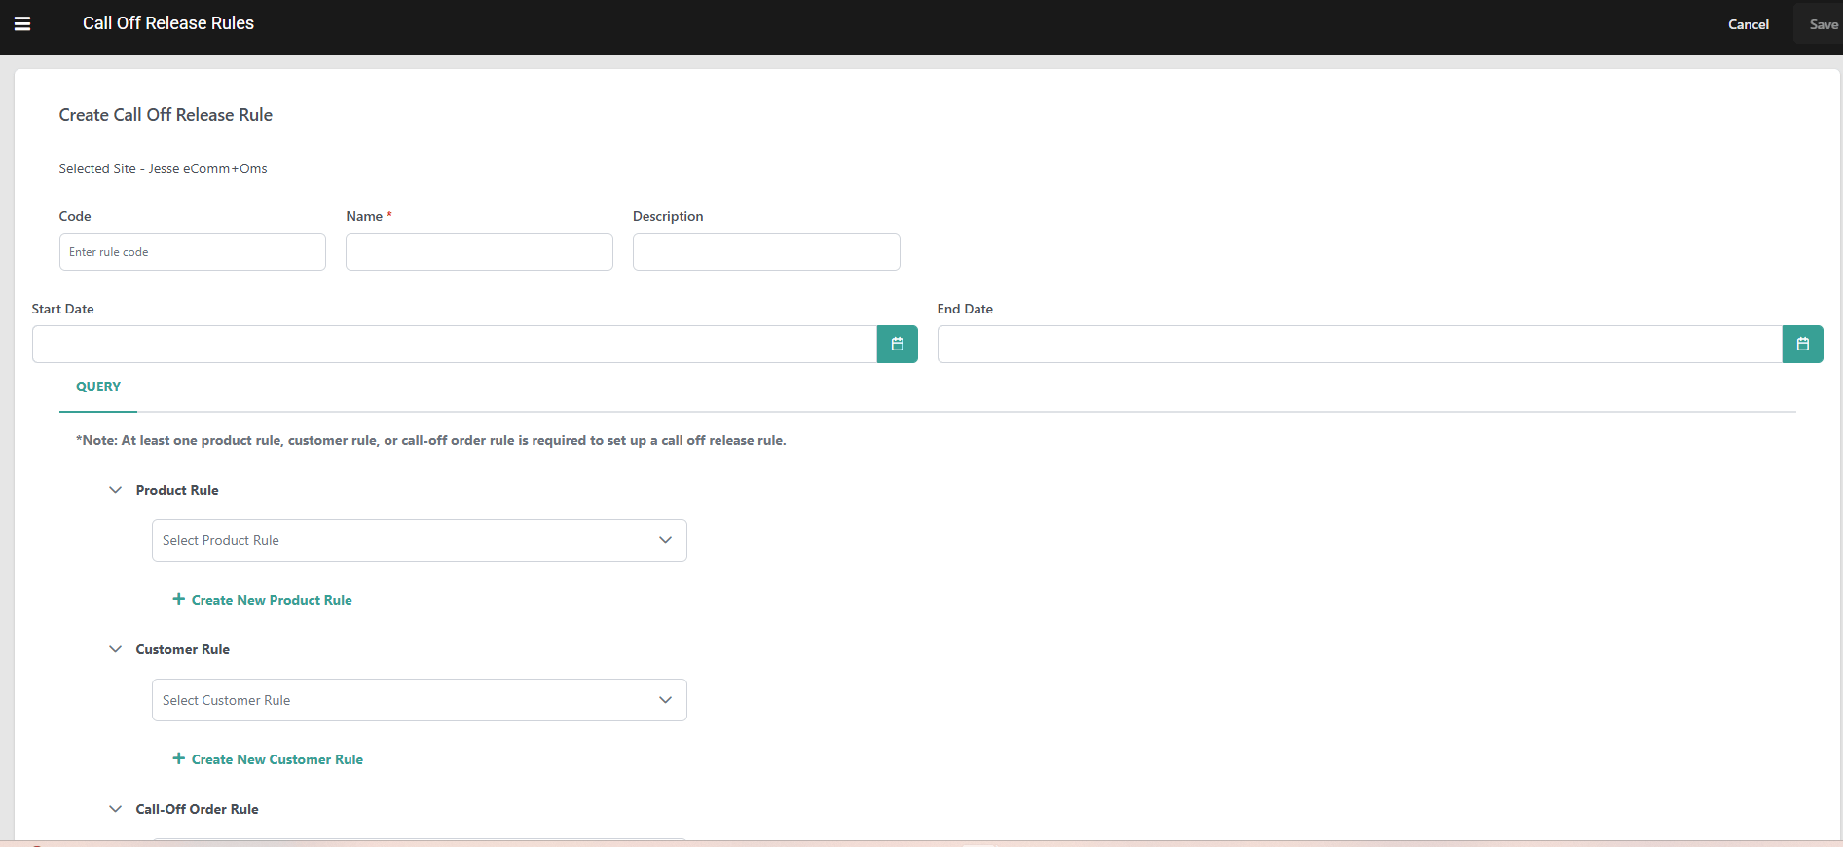
Task: Click the Create Call Off Release Rule heading
Action: tap(166, 115)
